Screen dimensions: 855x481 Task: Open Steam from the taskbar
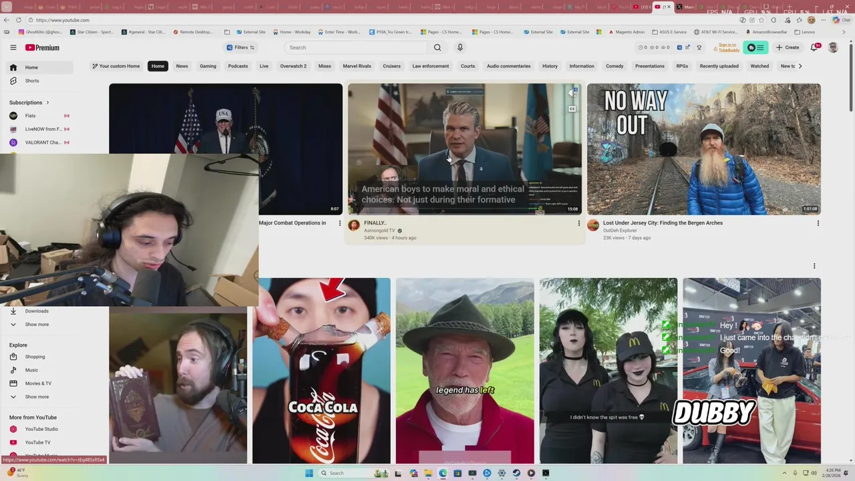click(516, 473)
